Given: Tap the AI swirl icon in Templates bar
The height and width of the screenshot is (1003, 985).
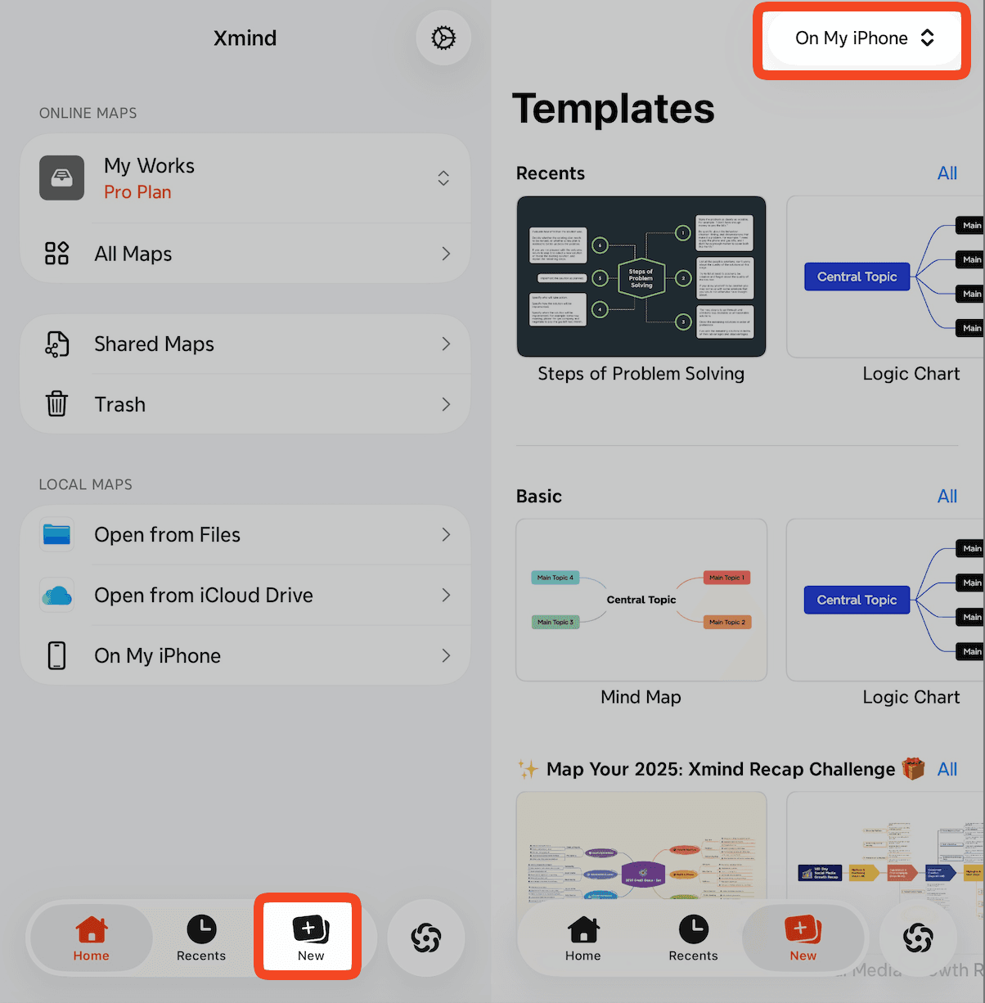Looking at the screenshot, I should point(918,938).
